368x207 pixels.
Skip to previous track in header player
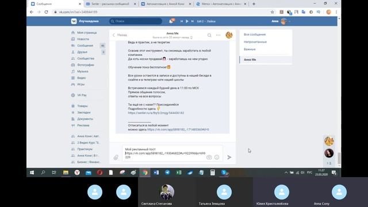[182, 21]
